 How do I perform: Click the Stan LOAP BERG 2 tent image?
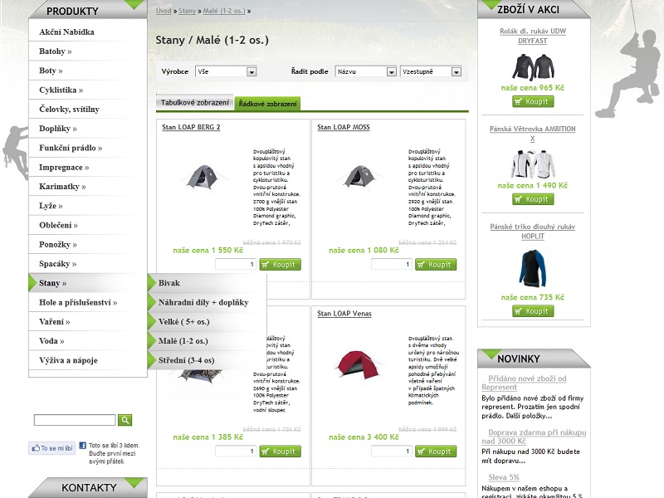pos(201,175)
